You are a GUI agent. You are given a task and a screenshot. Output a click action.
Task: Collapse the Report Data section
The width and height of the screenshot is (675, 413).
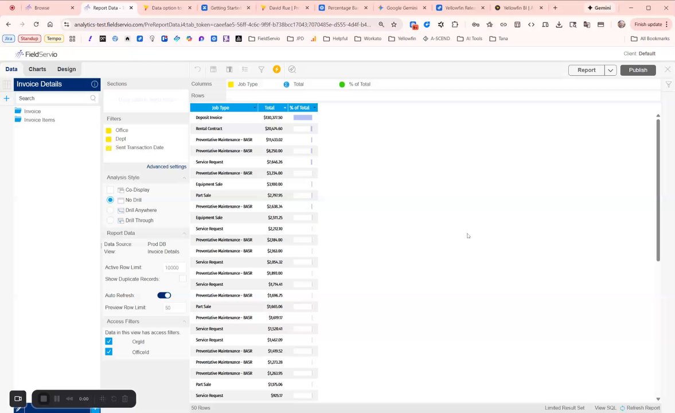click(184, 233)
